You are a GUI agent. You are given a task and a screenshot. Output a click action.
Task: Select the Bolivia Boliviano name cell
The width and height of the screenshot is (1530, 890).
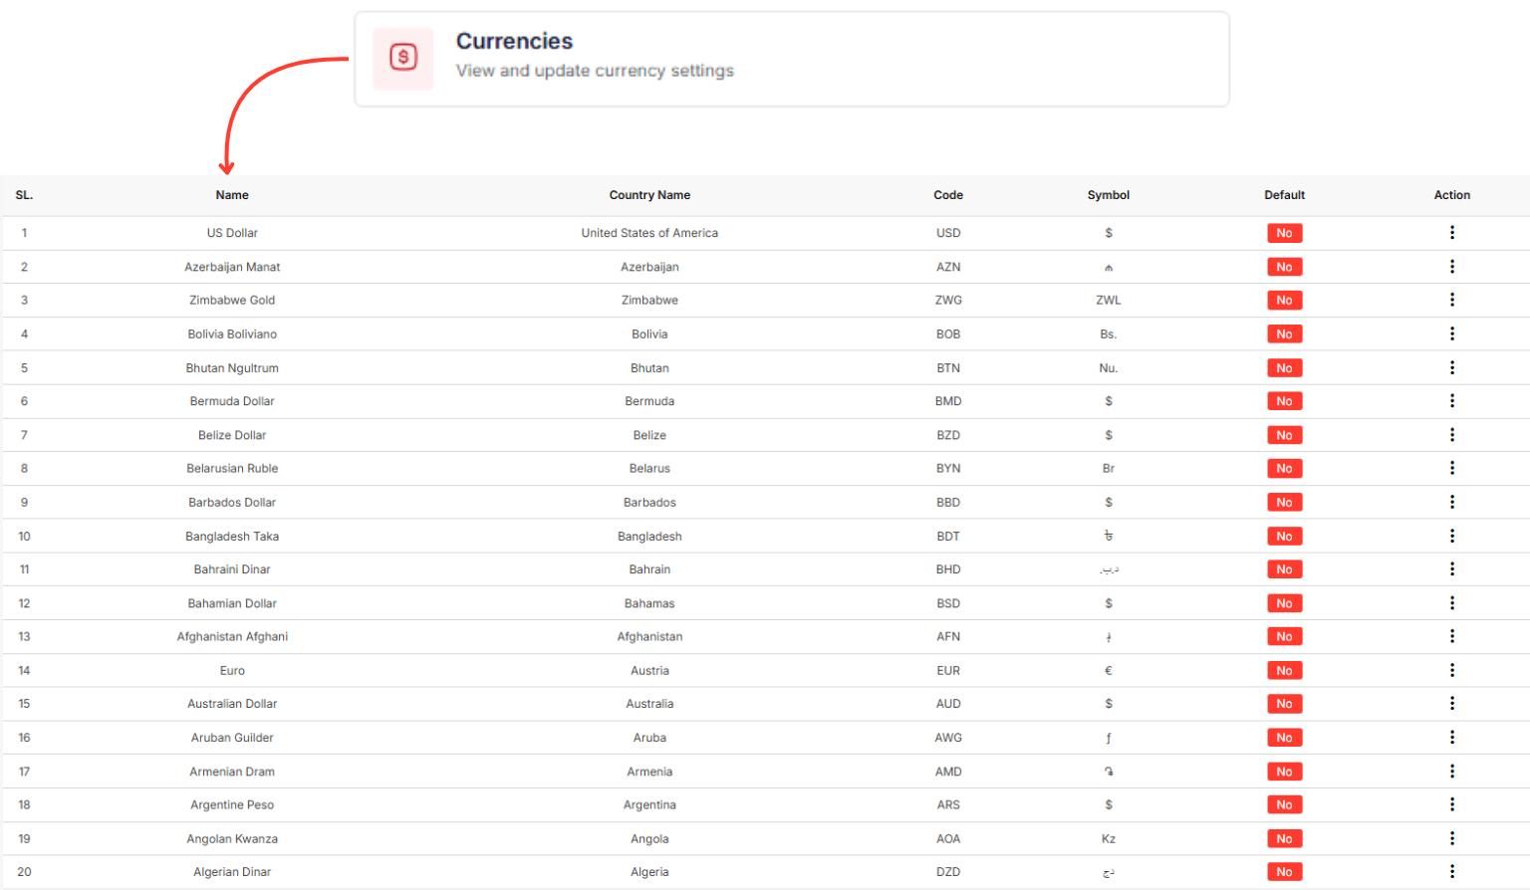click(x=232, y=334)
